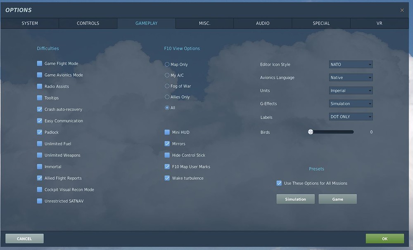
Task: Click the CANCEL button
Action: click(24, 238)
